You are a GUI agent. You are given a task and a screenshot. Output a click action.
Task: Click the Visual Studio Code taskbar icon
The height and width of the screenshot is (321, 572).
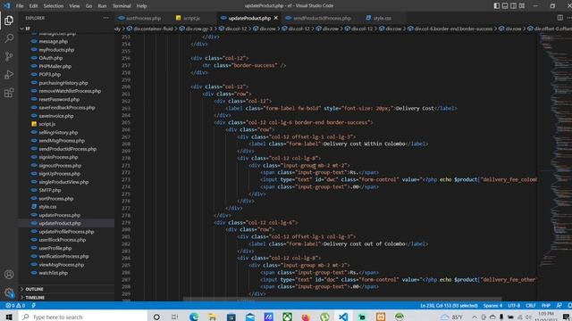coord(343,317)
